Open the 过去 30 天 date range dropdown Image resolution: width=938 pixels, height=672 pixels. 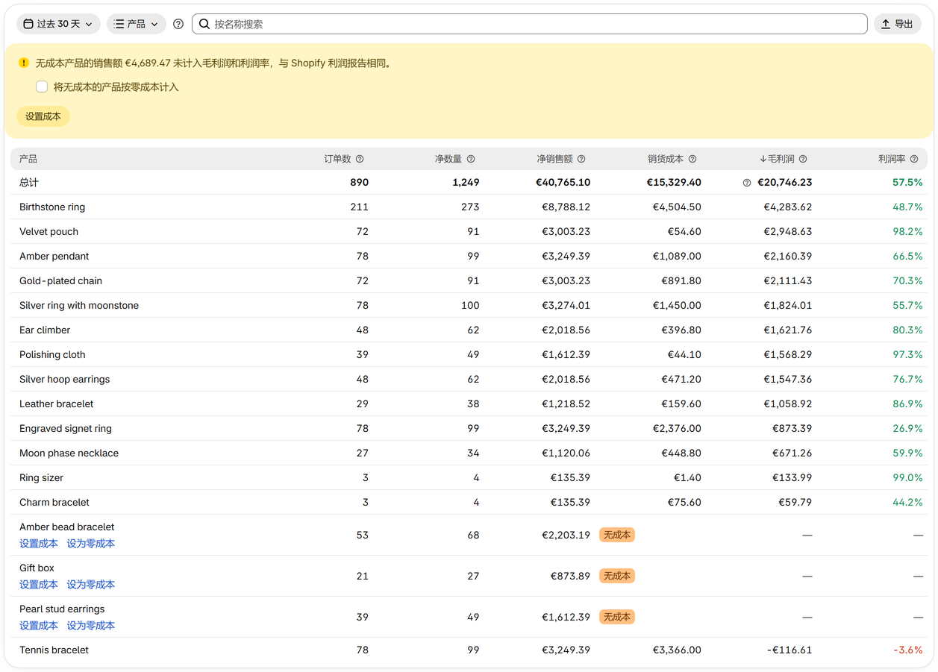click(58, 24)
